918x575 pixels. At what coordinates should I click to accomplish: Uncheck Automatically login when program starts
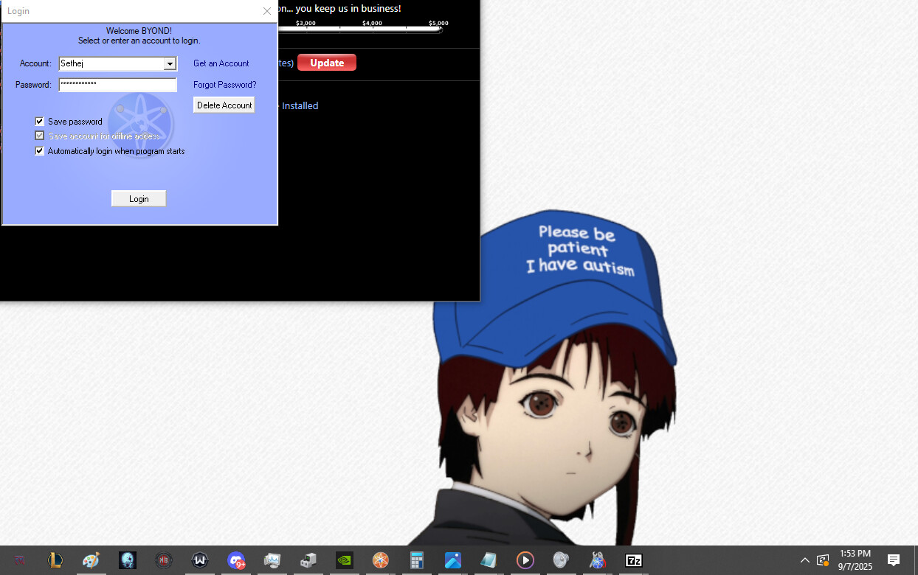40,151
